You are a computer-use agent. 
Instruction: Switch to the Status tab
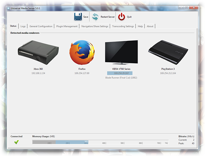(x=13, y=26)
